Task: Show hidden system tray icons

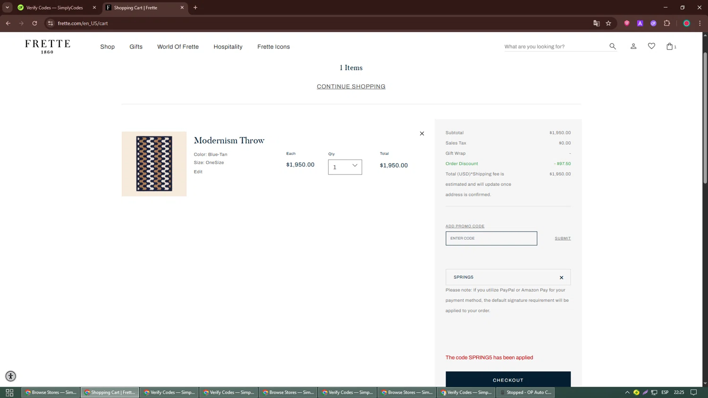Action: (627, 392)
